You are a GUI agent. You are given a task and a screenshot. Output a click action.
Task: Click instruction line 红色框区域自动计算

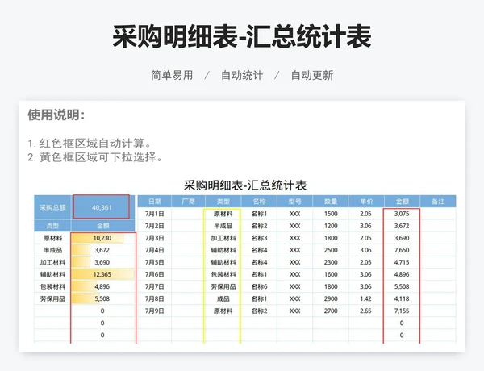coord(90,144)
